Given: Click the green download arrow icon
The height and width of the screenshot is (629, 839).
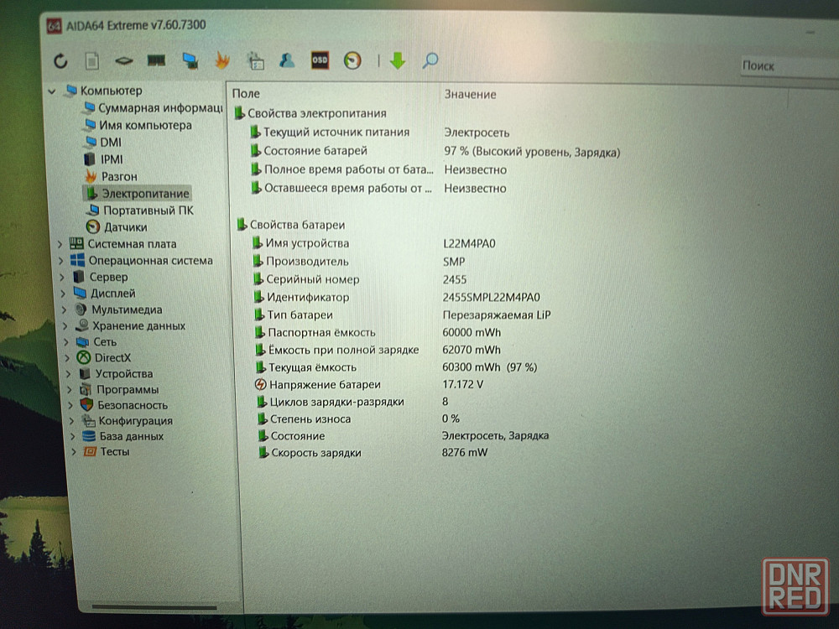Looking at the screenshot, I should click(398, 60).
